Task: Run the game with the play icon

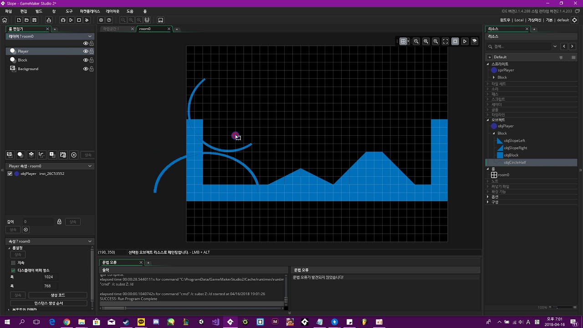Action: tap(71, 20)
